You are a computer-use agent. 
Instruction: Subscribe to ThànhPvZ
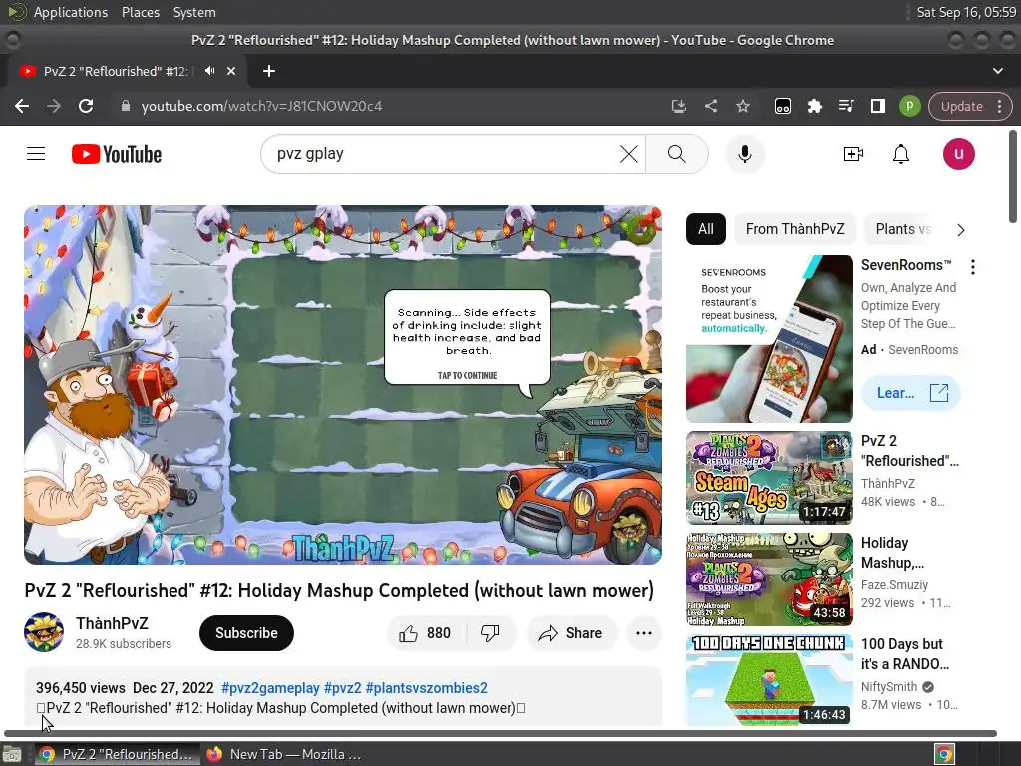(246, 633)
